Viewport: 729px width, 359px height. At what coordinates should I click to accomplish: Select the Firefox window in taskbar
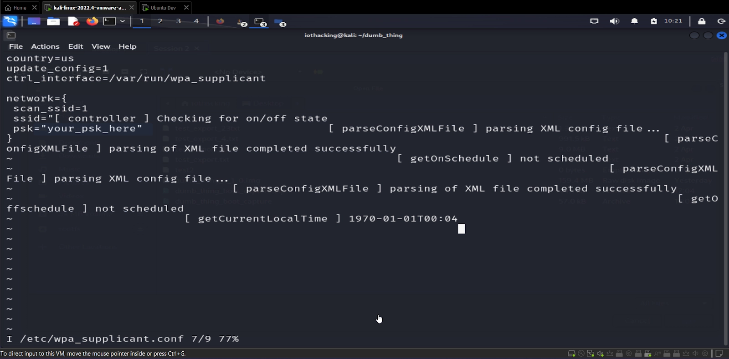click(220, 21)
